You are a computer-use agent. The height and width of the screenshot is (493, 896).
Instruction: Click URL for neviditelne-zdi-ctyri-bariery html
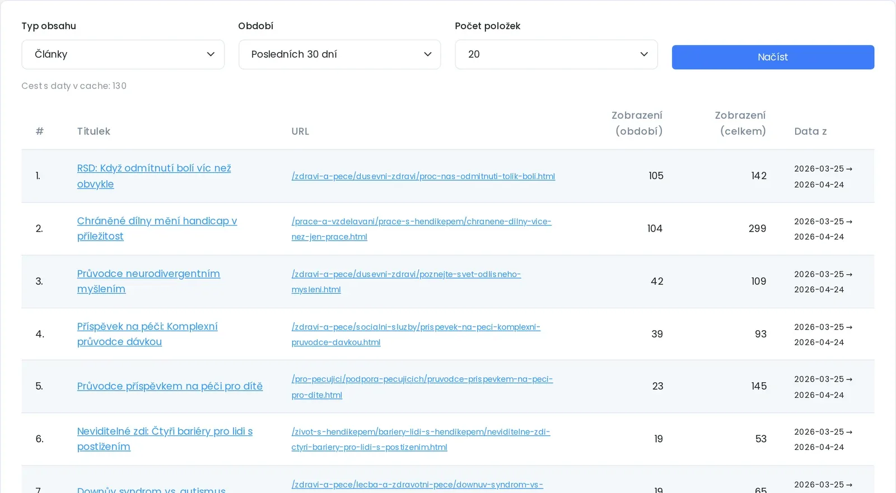421,439
